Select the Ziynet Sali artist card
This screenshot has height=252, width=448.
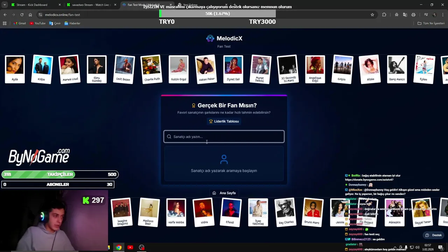pos(233,69)
